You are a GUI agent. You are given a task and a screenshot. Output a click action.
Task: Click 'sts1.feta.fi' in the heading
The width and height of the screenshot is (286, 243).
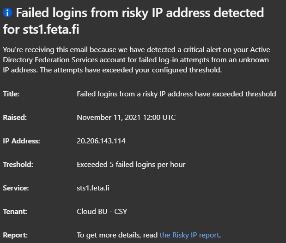(51, 29)
